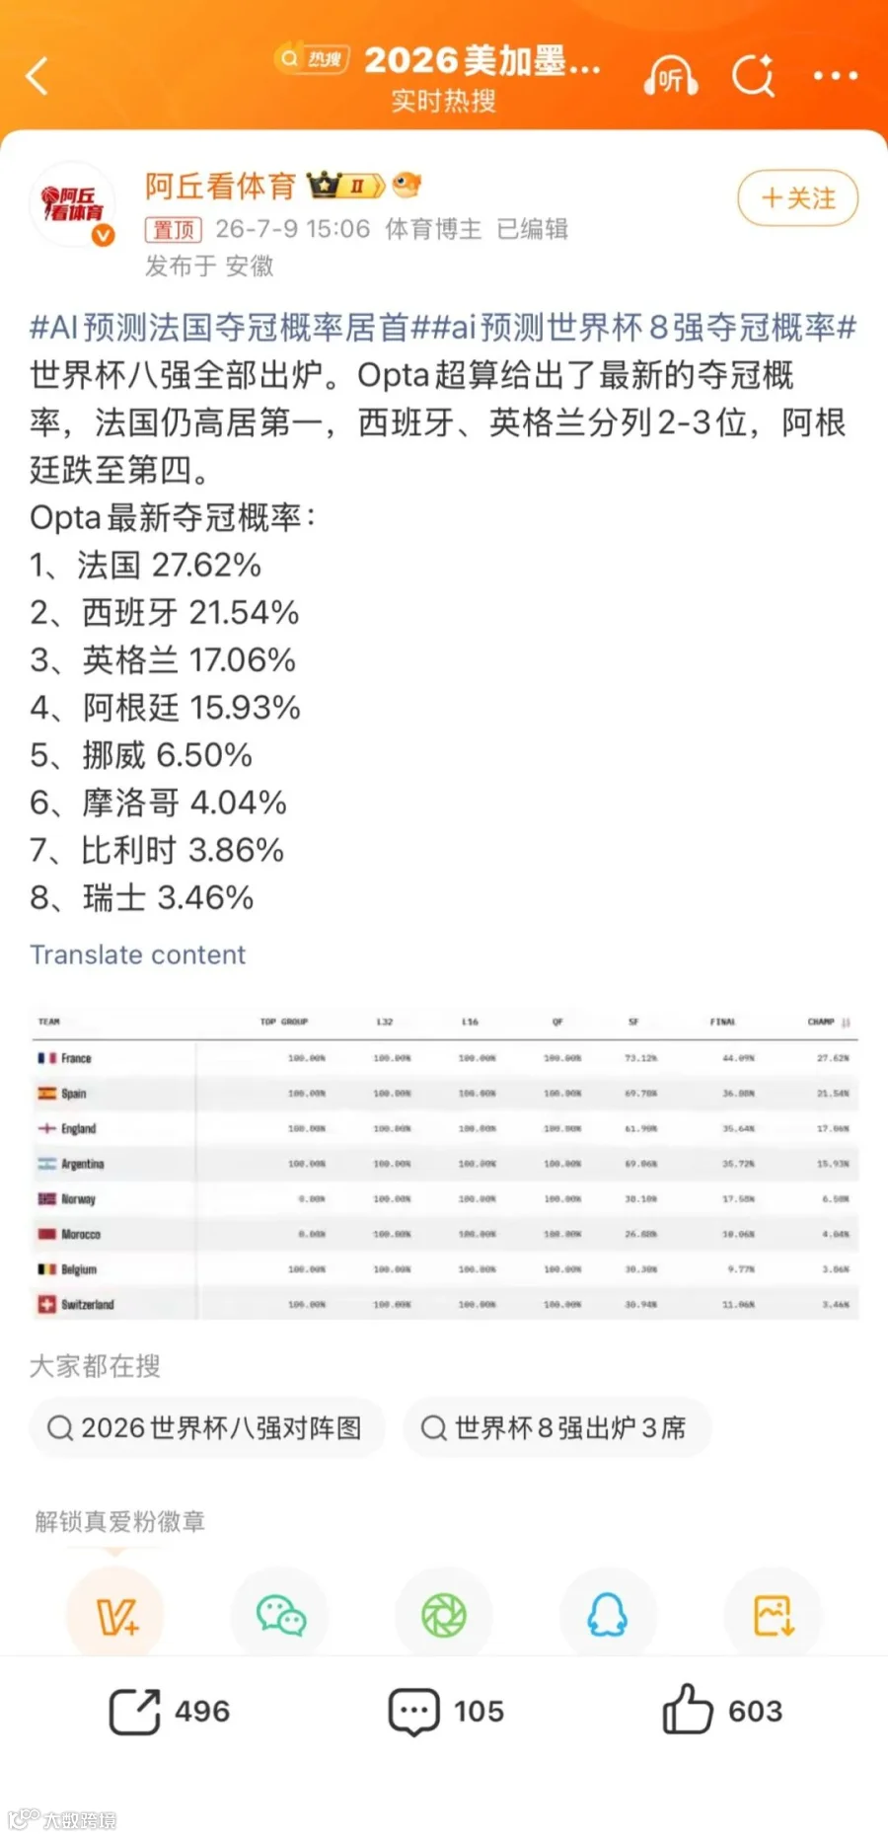This screenshot has width=888, height=1837.
Task: Search 2026世界杯八强对阵图 suggestion
Action: point(206,1427)
